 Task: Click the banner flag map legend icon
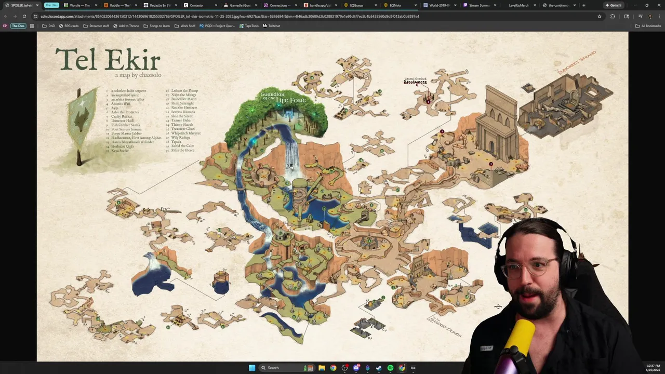tap(84, 126)
